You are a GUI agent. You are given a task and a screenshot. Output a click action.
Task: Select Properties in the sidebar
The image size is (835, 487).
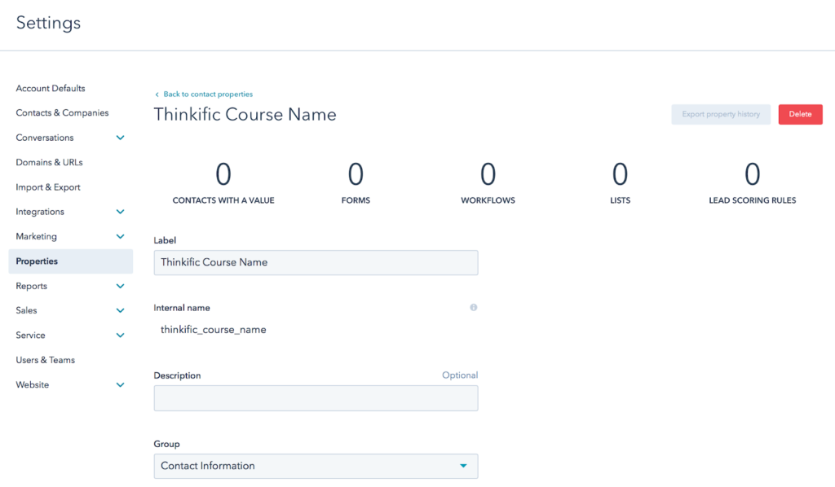click(71, 261)
